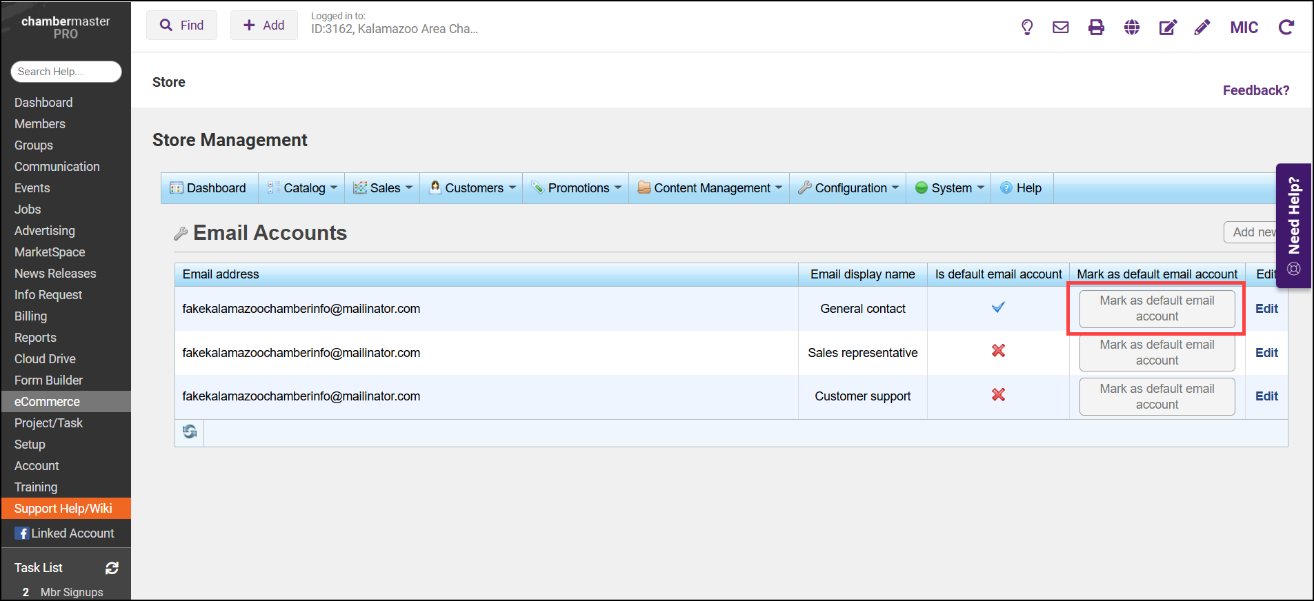The height and width of the screenshot is (601, 1314).
Task: Open the Promotions dropdown menu
Action: [577, 188]
